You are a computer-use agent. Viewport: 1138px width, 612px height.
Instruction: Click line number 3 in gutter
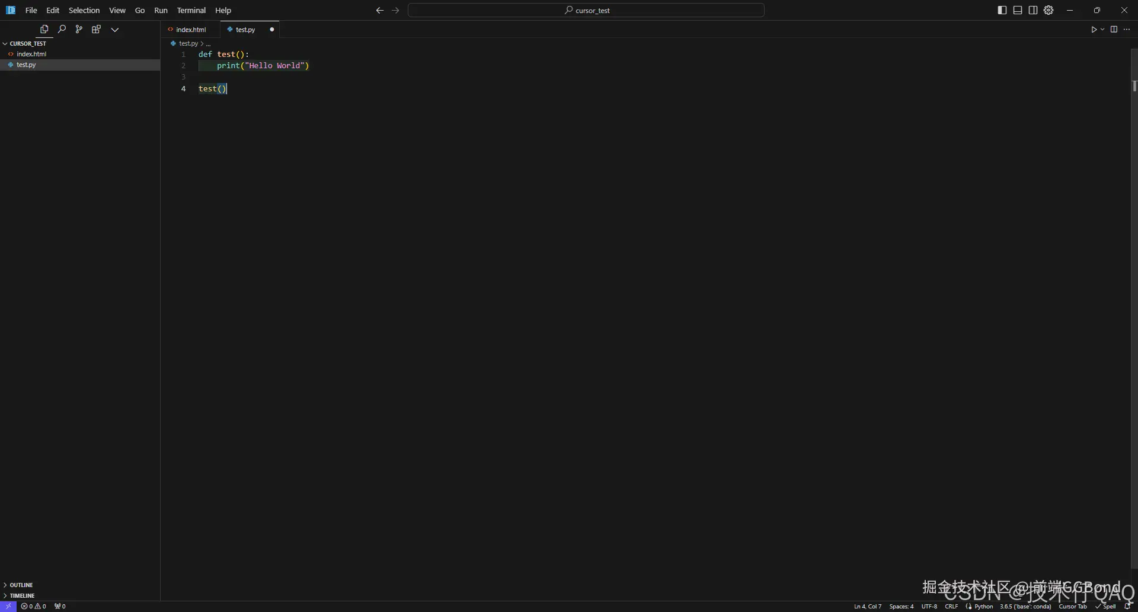click(x=183, y=77)
